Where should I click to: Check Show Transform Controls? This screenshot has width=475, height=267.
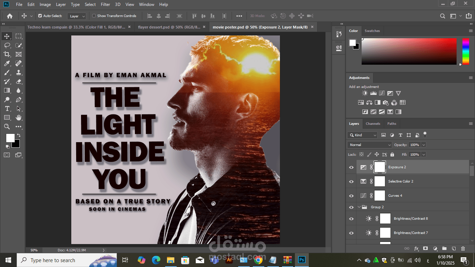pyautogui.click(x=94, y=16)
